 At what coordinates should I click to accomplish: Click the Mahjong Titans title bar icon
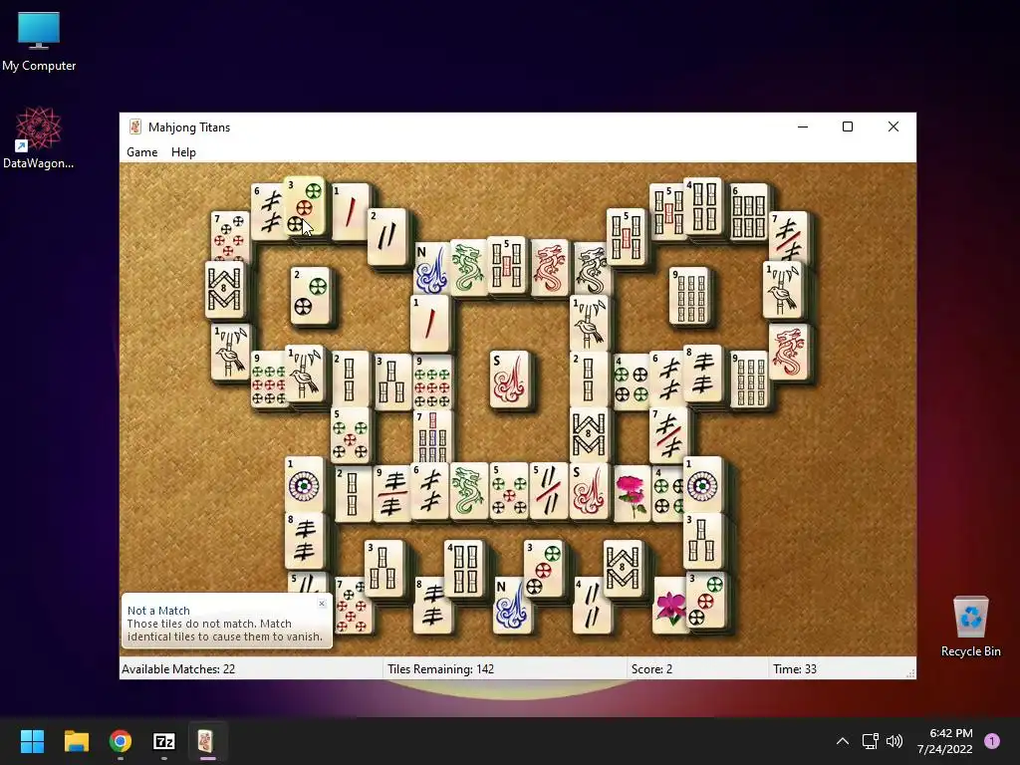pos(135,127)
